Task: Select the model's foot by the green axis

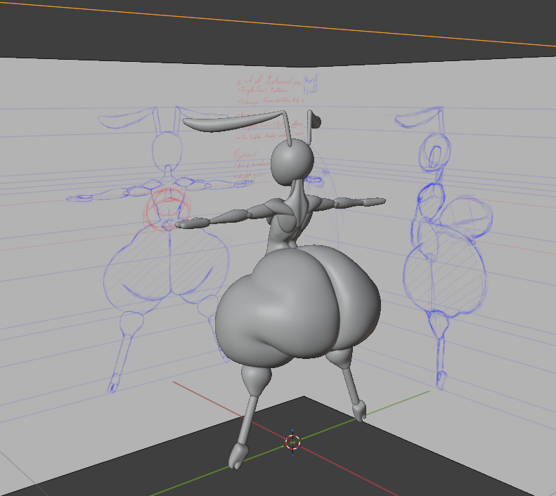Action: click(359, 410)
